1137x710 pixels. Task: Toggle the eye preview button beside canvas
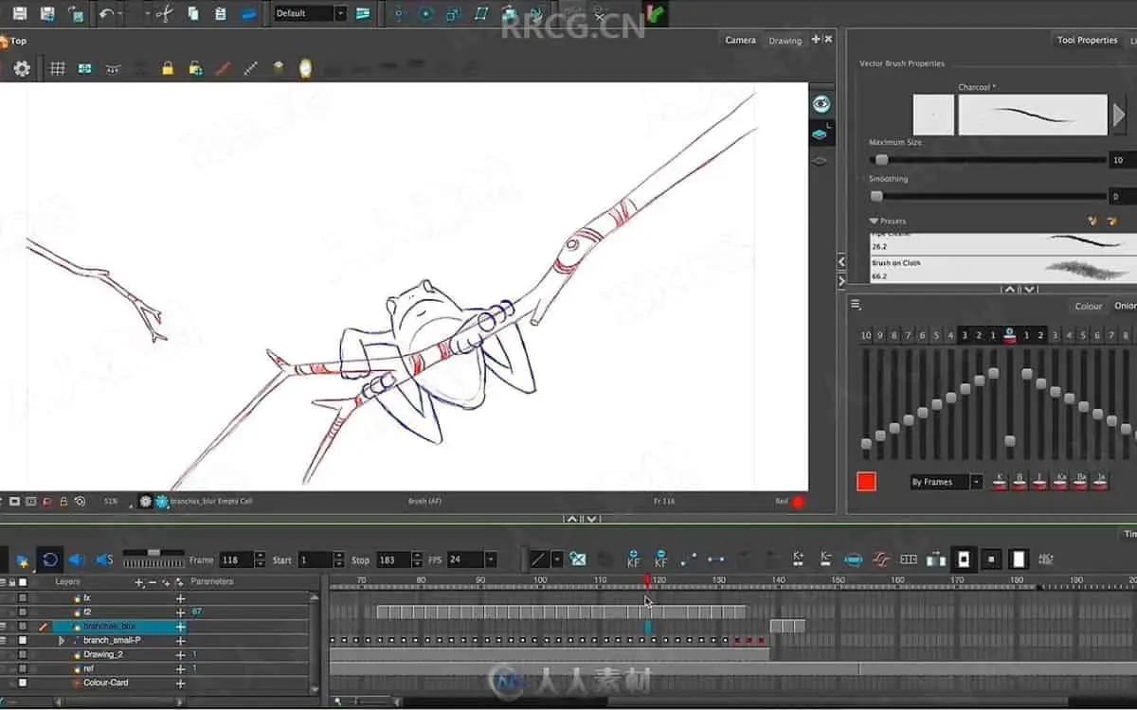[821, 104]
